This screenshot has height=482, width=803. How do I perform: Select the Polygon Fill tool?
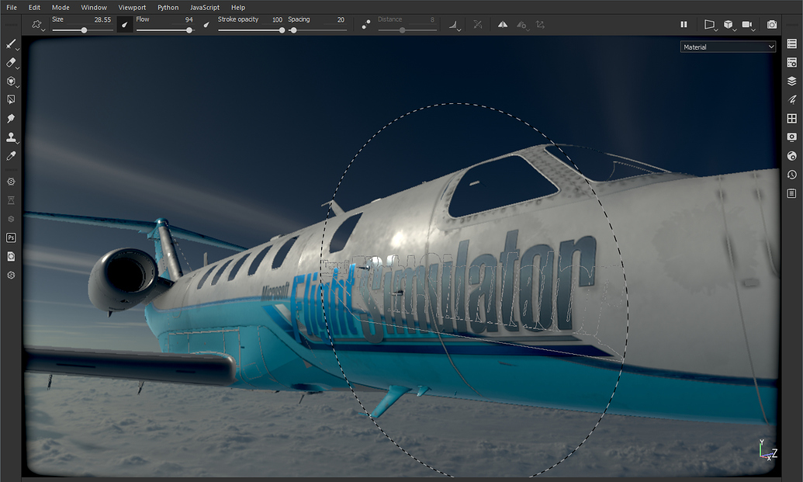pyautogui.click(x=10, y=99)
